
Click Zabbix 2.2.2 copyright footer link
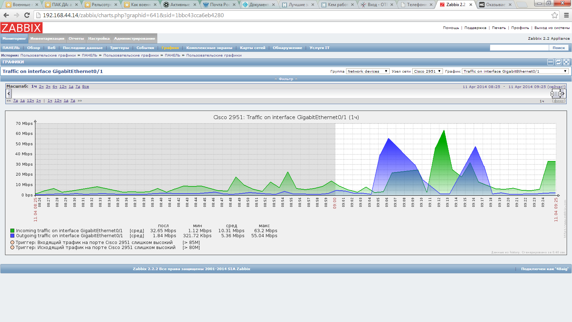(x=192, y=269)
